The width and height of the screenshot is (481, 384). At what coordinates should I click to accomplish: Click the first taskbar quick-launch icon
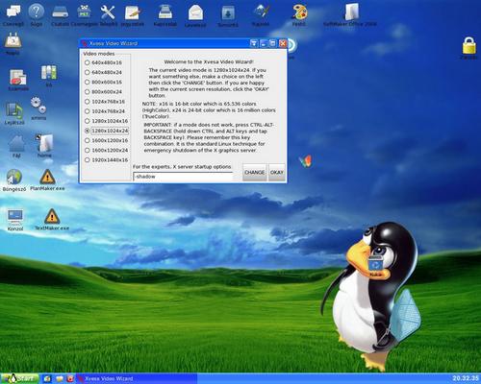47,379
